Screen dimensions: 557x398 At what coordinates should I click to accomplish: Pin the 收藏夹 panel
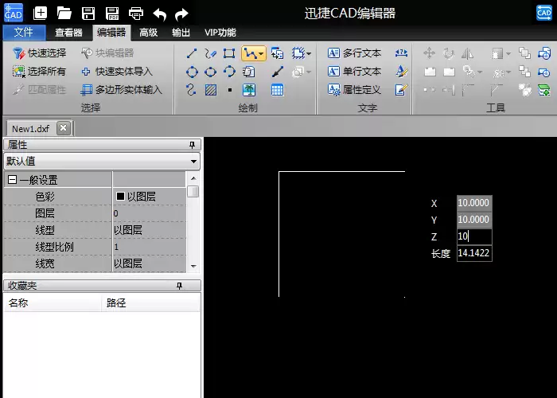click(x=179, y=286)
